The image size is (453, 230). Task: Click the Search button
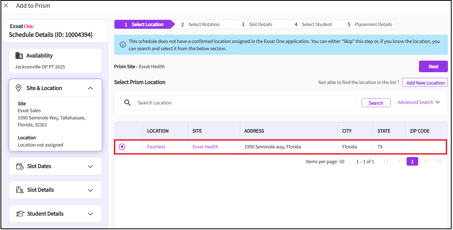376,103
